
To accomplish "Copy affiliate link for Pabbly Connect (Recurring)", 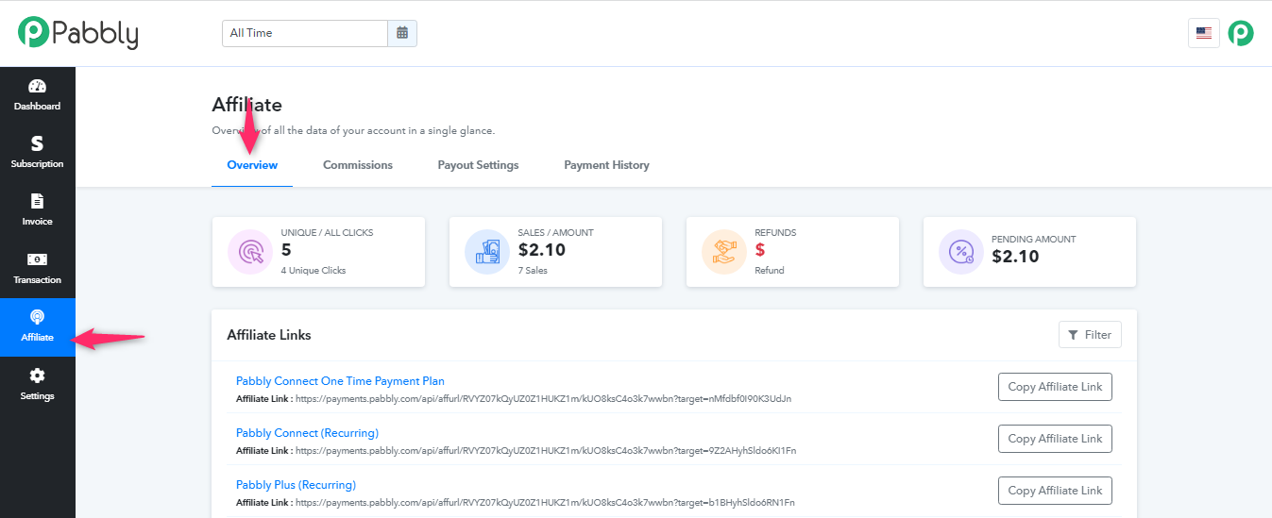I will pos(1055,439).
